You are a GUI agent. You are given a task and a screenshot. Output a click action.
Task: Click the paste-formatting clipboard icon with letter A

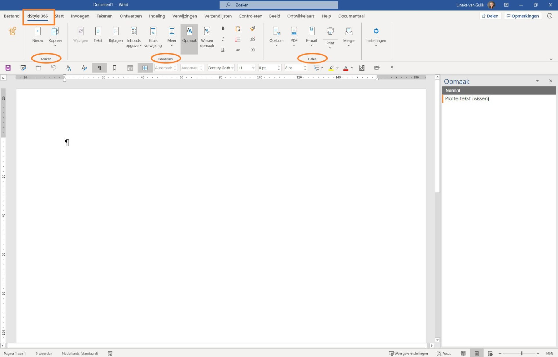pos(238,28)
